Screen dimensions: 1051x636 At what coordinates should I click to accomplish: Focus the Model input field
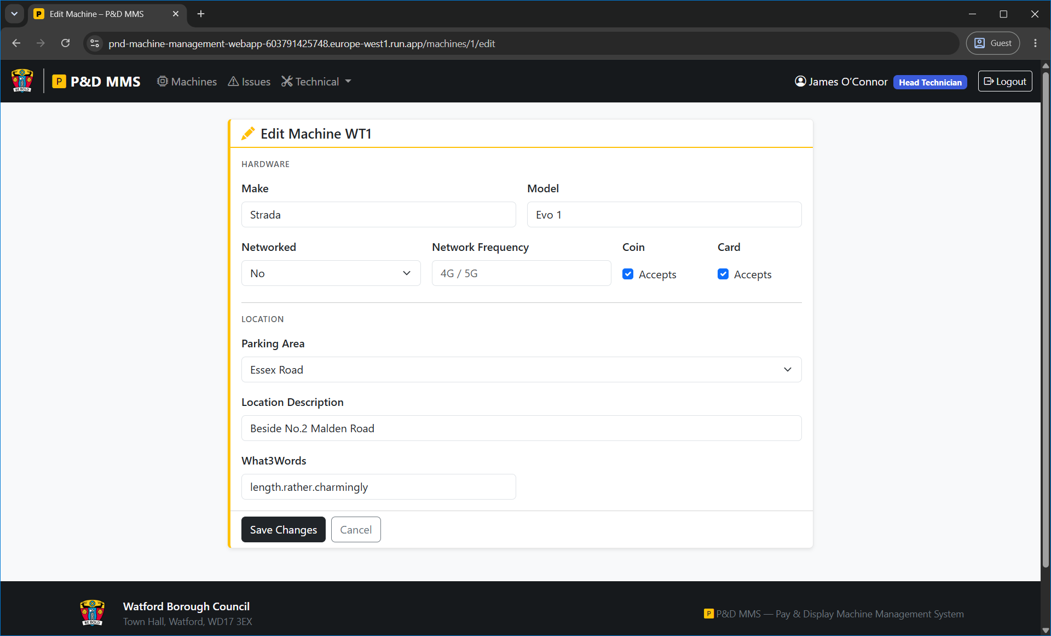(665, 215)
